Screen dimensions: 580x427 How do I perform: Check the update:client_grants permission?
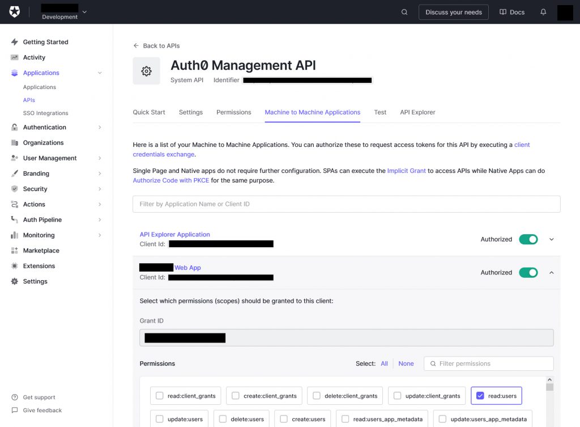[397, 395]
